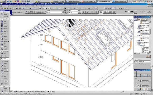Open the Dokument menu
The image size is (153, 95).
[x=28, y=6]
